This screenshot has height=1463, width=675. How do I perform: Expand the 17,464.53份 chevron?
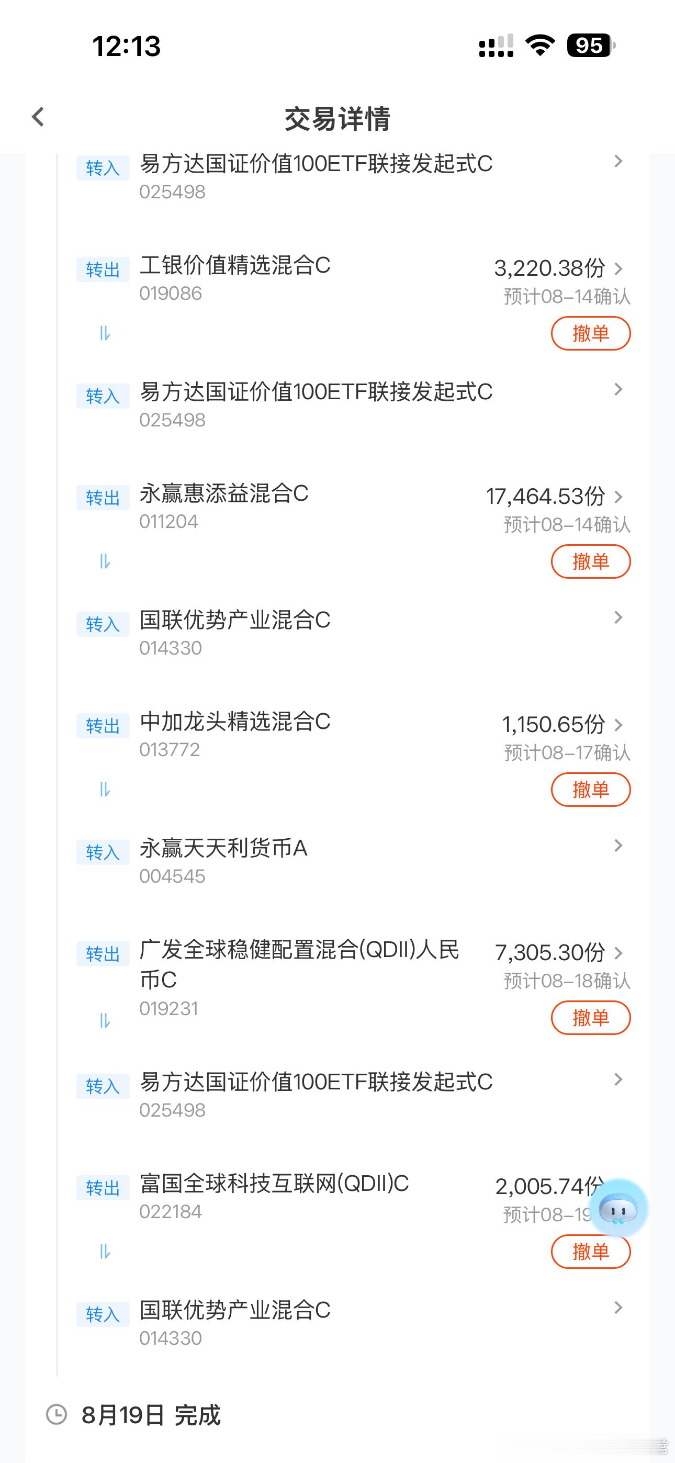click(x=618, y=497)
